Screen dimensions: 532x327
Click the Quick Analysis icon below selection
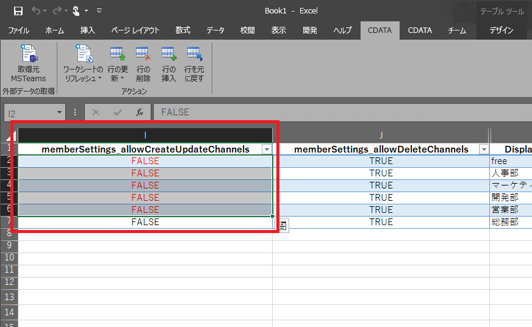point(282,225)
